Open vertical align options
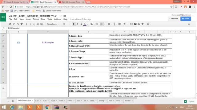 (x=114, y=24)
